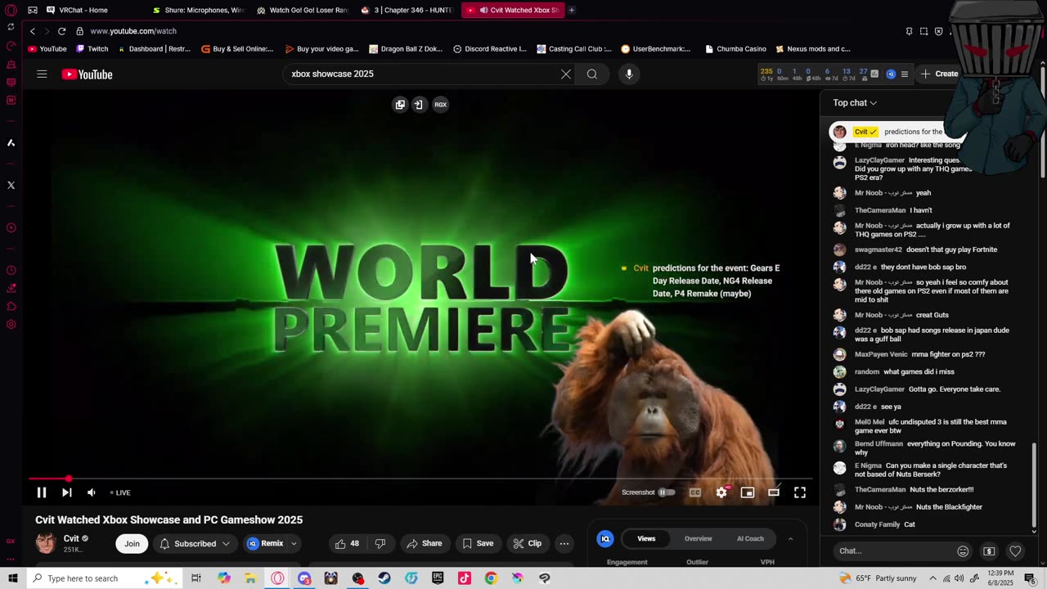Pause the live video playback
This screenshot has height=589, width=1047.
coord(41,492)
